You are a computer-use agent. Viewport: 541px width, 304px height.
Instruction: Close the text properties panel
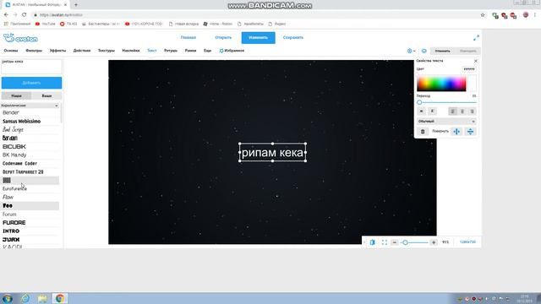[x=476, y=61]
